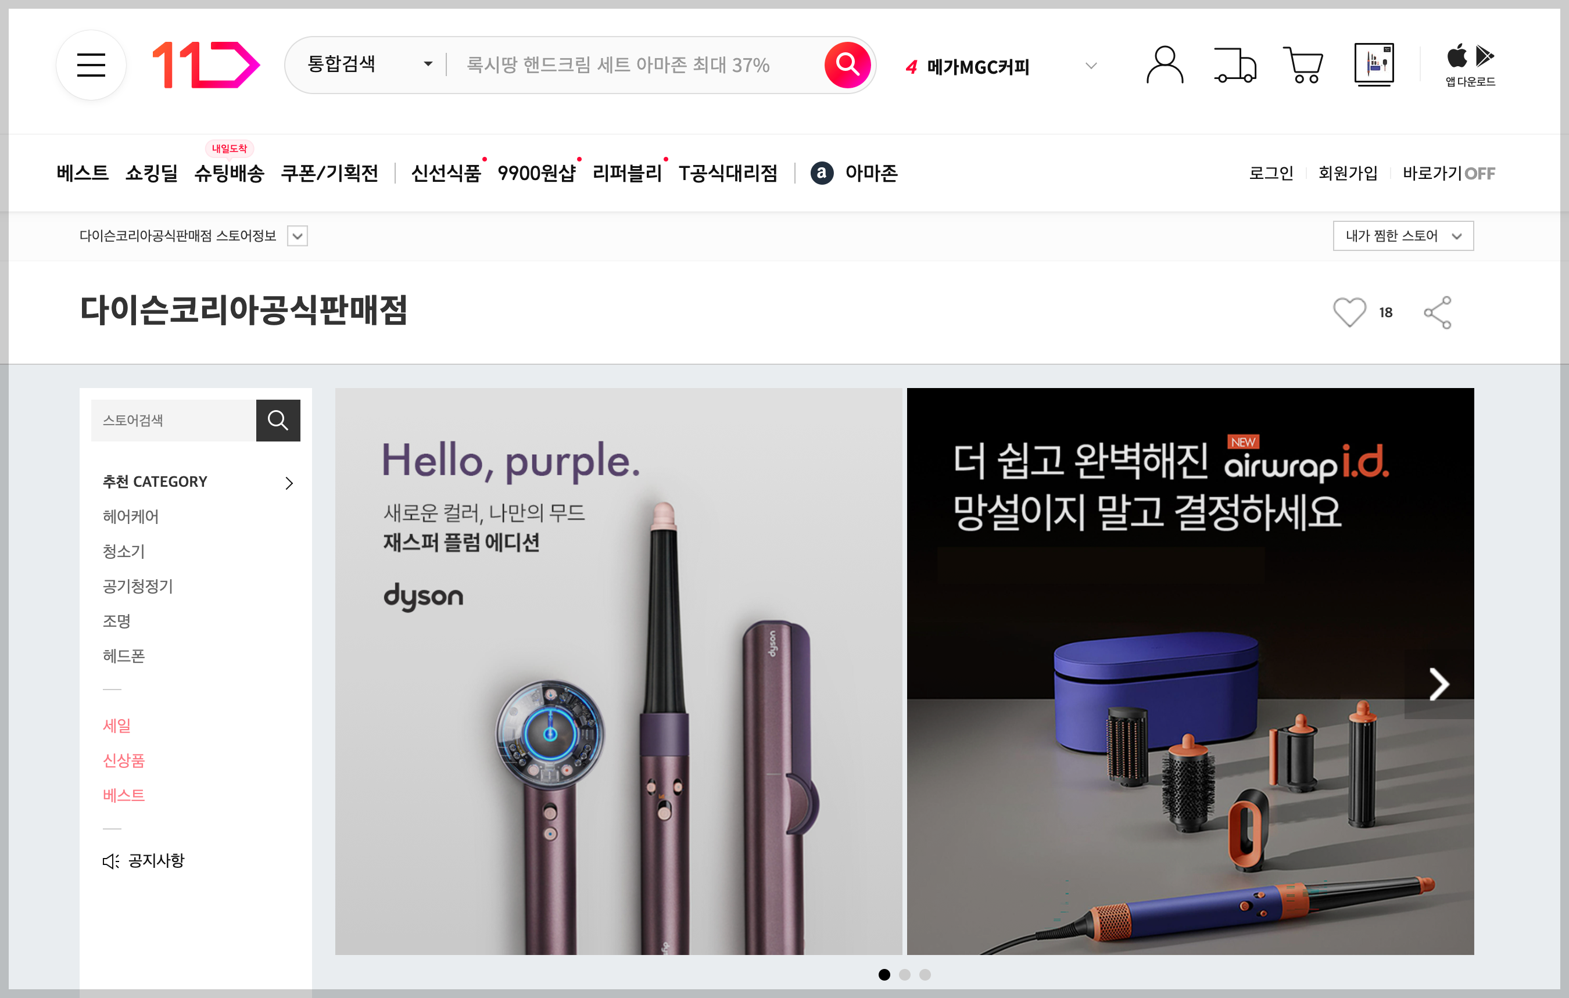Open the 조명 category
1569x998 pixels.
pyautogui.click(x=116, y=622)
